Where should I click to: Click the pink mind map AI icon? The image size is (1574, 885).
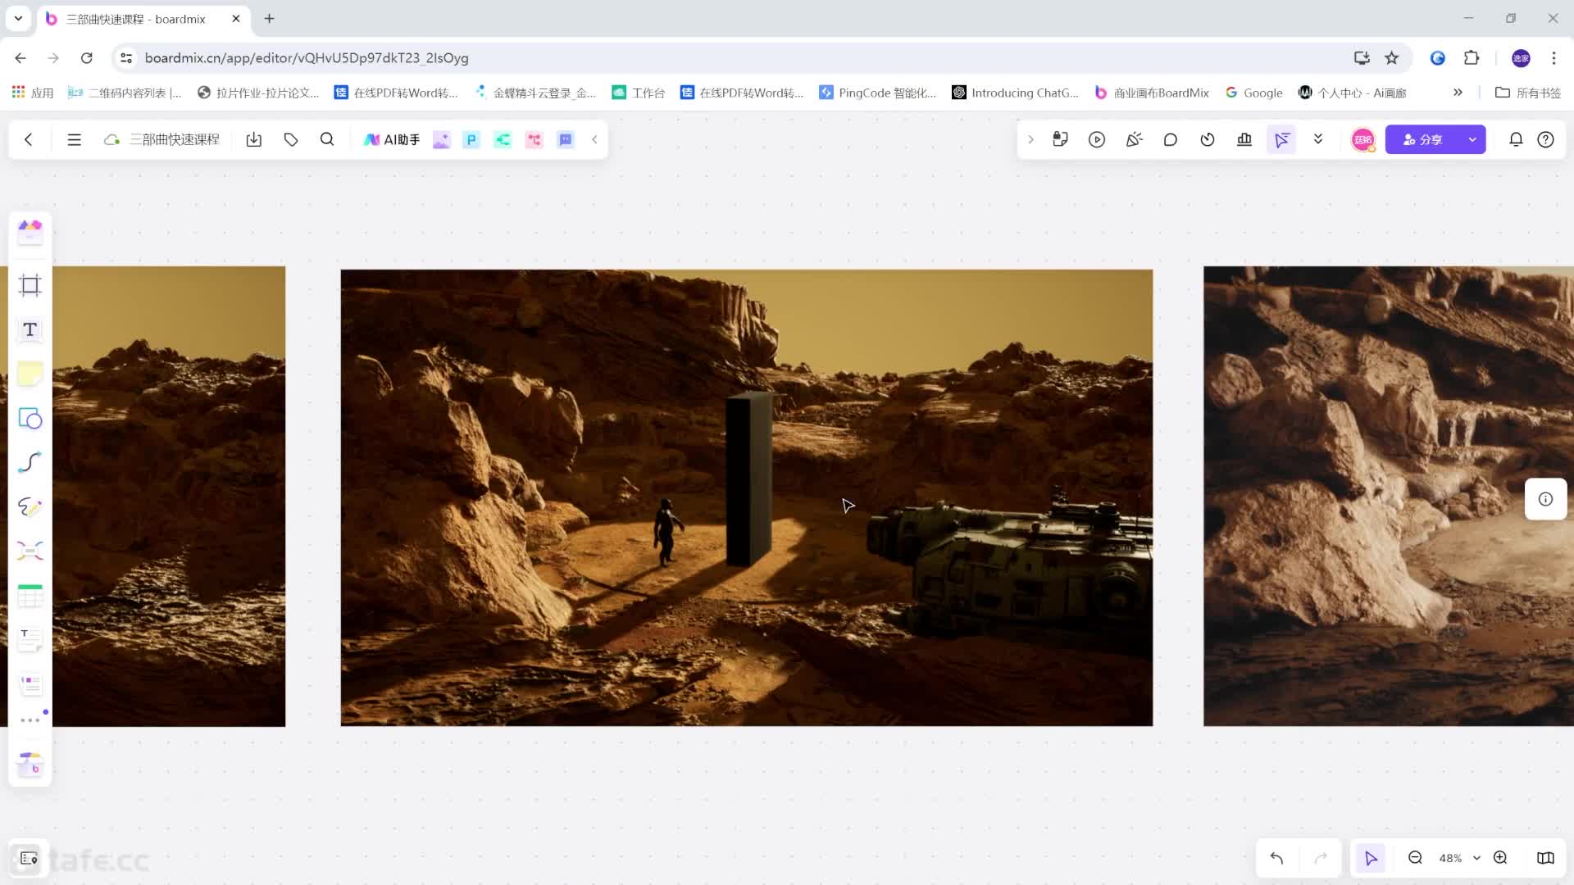coord(535,140)
